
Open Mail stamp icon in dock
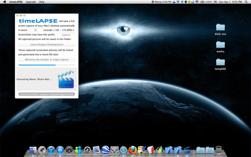coord(96,150)
